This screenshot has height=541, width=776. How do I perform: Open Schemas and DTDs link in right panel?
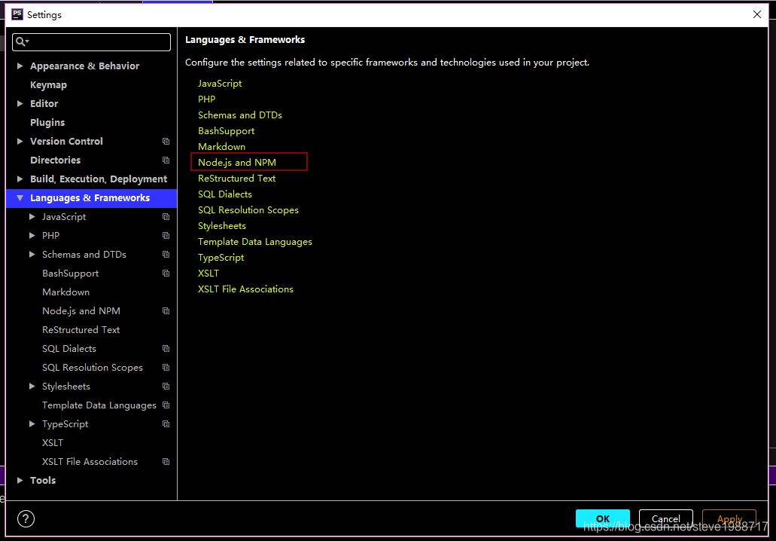240,115
